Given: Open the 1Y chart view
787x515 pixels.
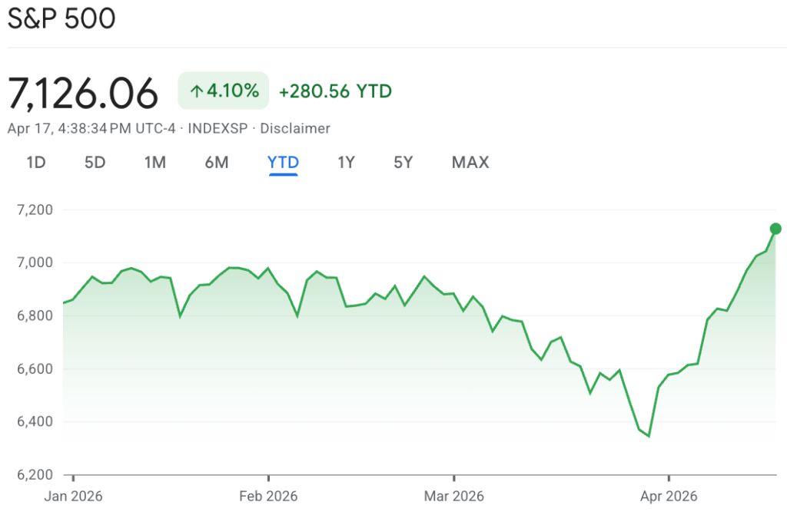Looking at the screenshot, I should (x=346, y=163).
